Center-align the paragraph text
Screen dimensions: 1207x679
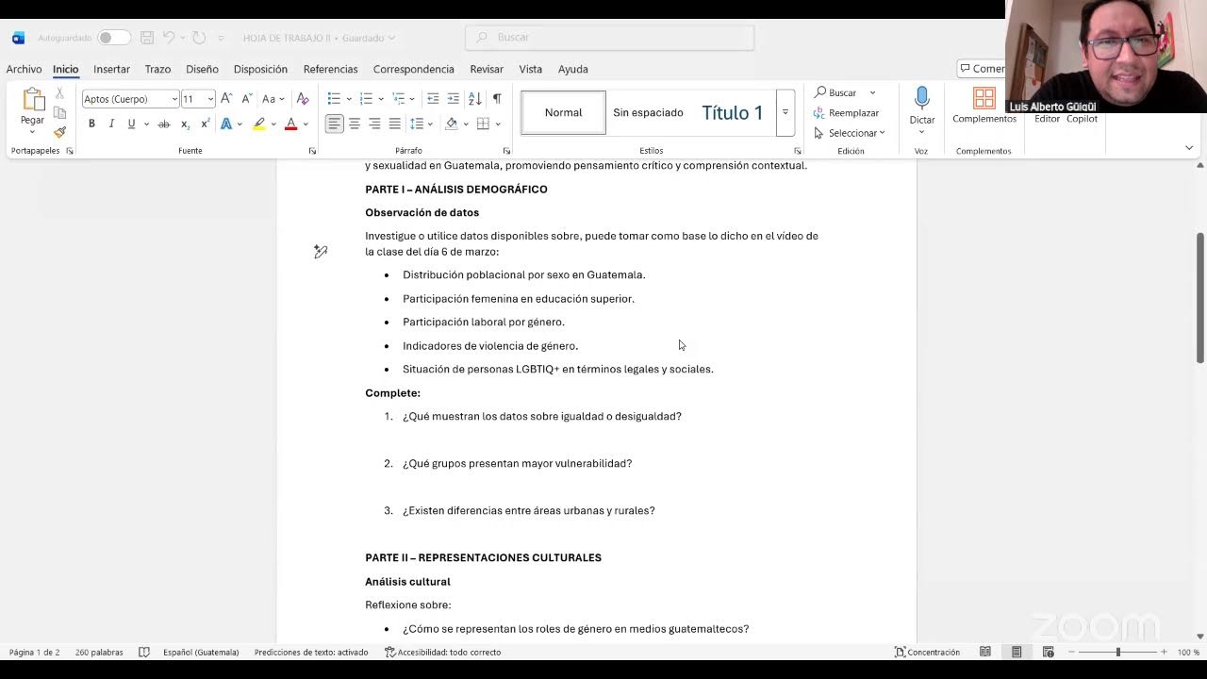pos(355,124)
